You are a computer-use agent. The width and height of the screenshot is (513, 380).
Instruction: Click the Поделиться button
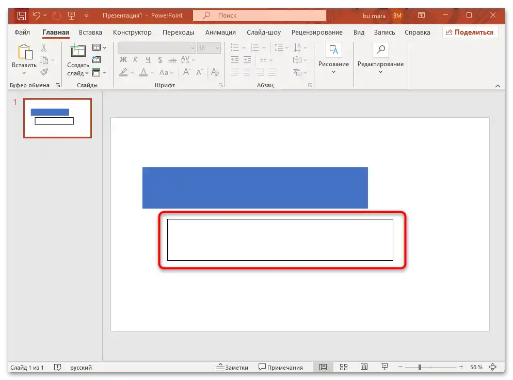[470, 32]
